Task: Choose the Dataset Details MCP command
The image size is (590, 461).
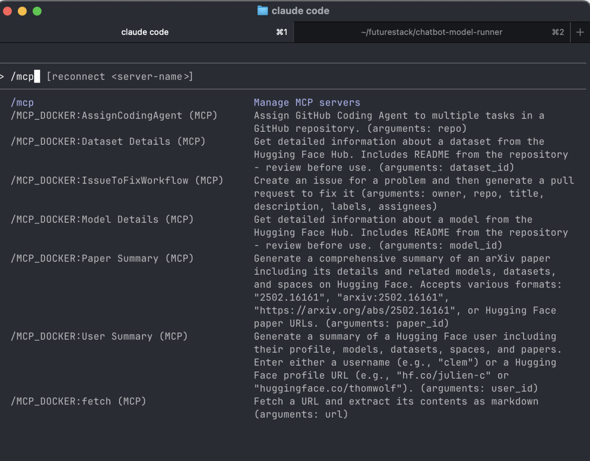Action: point(108,141)
